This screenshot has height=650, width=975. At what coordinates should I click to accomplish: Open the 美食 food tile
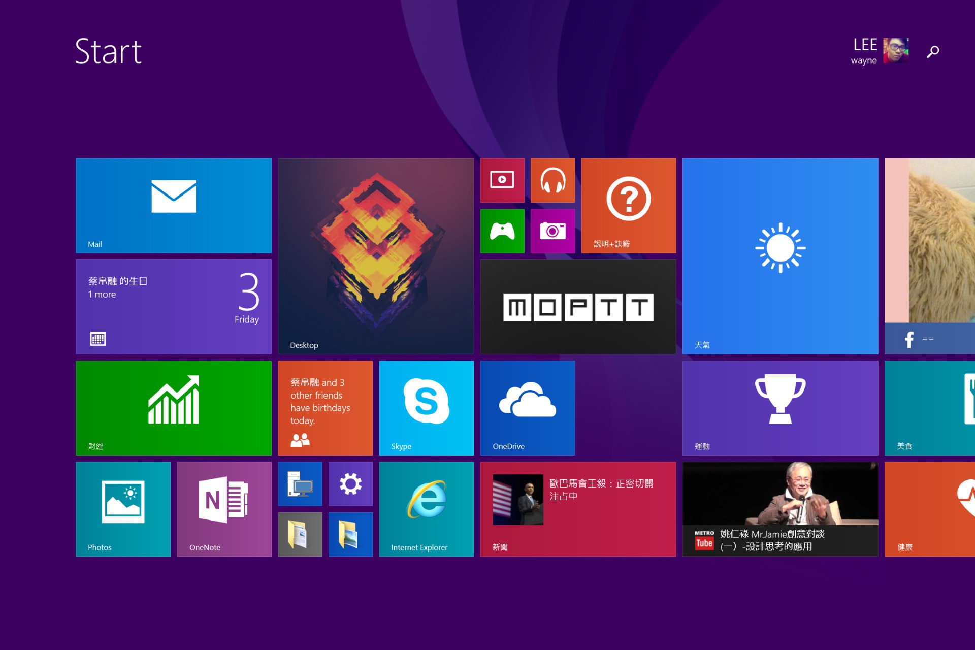tap(930, 408)
